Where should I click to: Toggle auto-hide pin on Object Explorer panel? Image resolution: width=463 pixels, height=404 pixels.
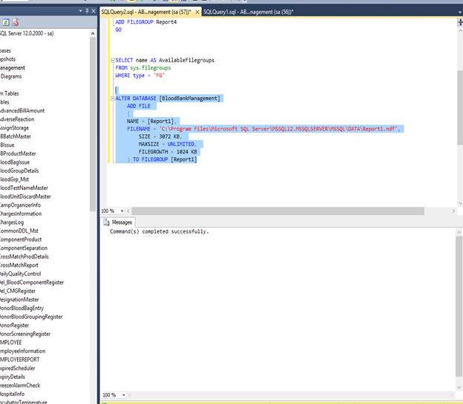coord(86,12)
